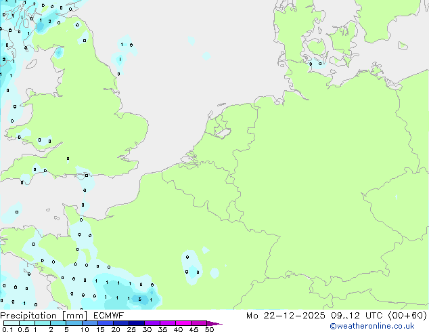The height and width of the screenshot is (332, 429).
Task: Click the over-50 mm legend arrow tip
Action: [x=214, y=323]
